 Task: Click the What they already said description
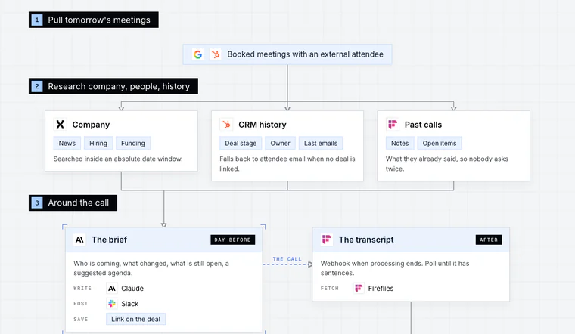[447, 164]
